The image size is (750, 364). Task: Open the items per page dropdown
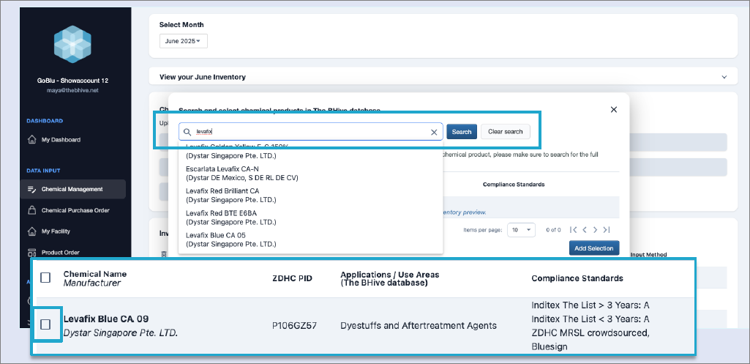521,230
